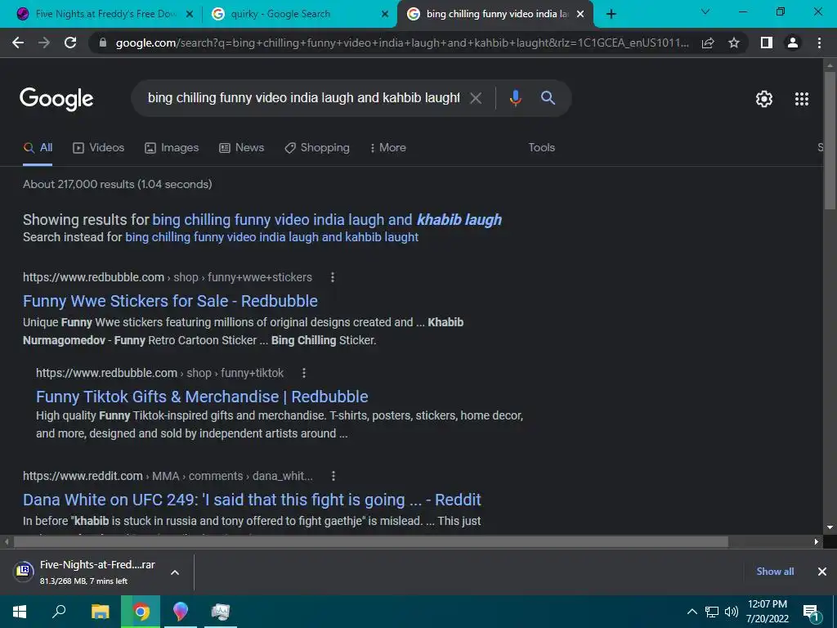The height and width of the screenshot is (628, 837).
Task: Open the Dana White UFC 249 Reddit result
Action: (x=252, y=500)
